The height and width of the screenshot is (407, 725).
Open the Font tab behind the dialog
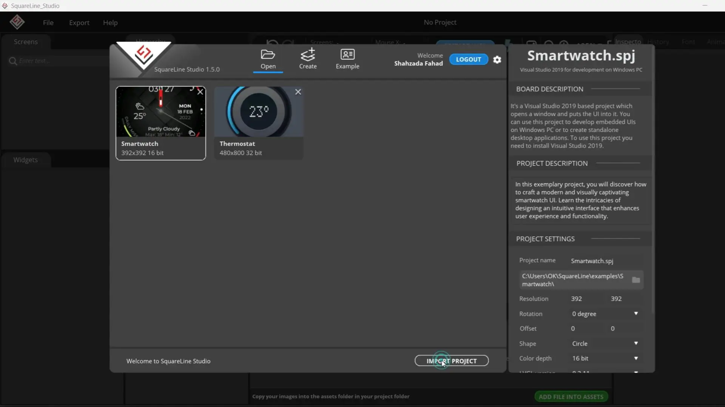(x=688, y=41)
